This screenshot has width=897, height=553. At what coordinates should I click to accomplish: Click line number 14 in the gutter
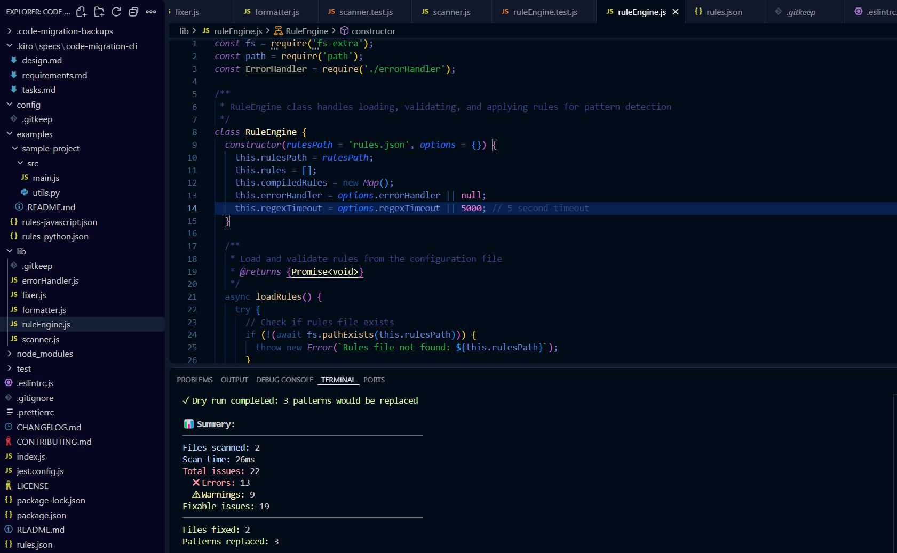[x=192, y=208]
